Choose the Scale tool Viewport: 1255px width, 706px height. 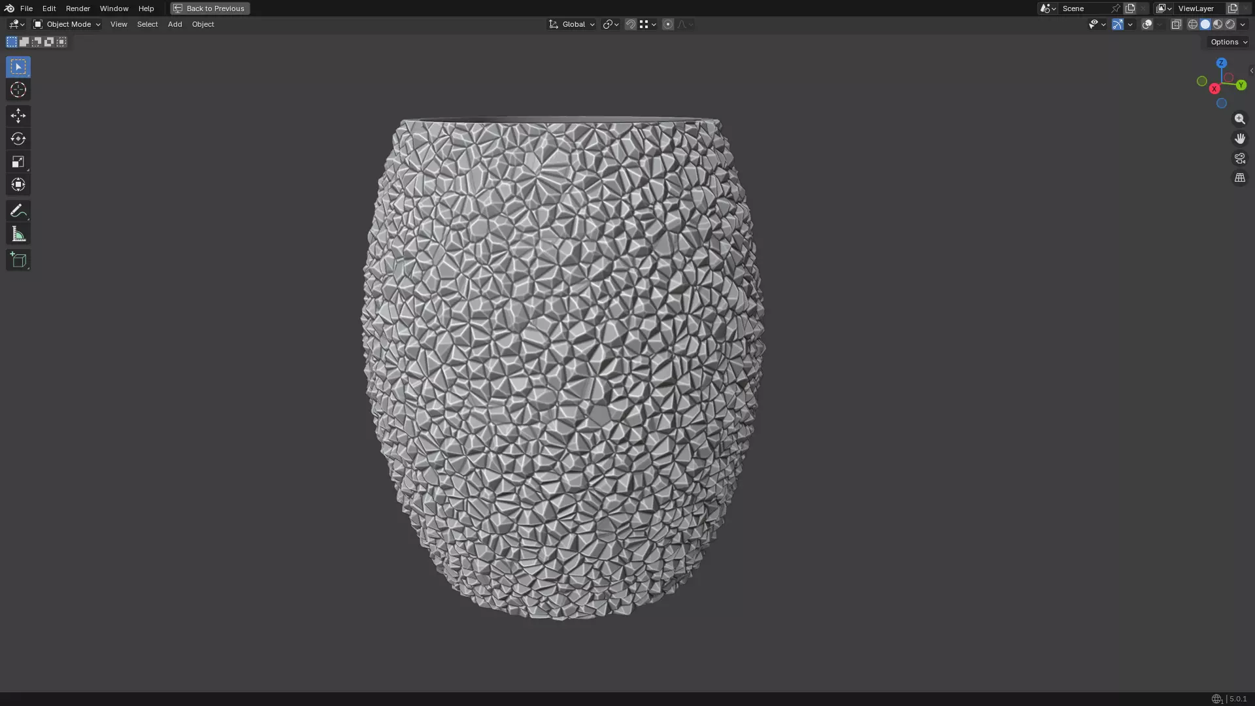point(18,161)
